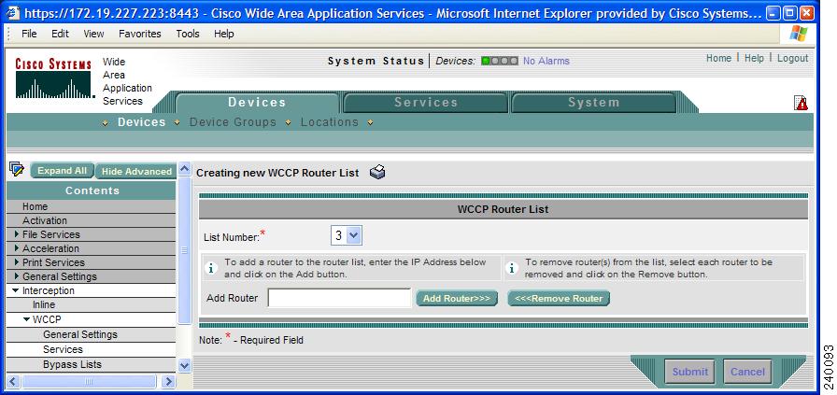Click the contents pane scroll-down arrow
This screenshot has width=837, height=395.
coord(184,366)
